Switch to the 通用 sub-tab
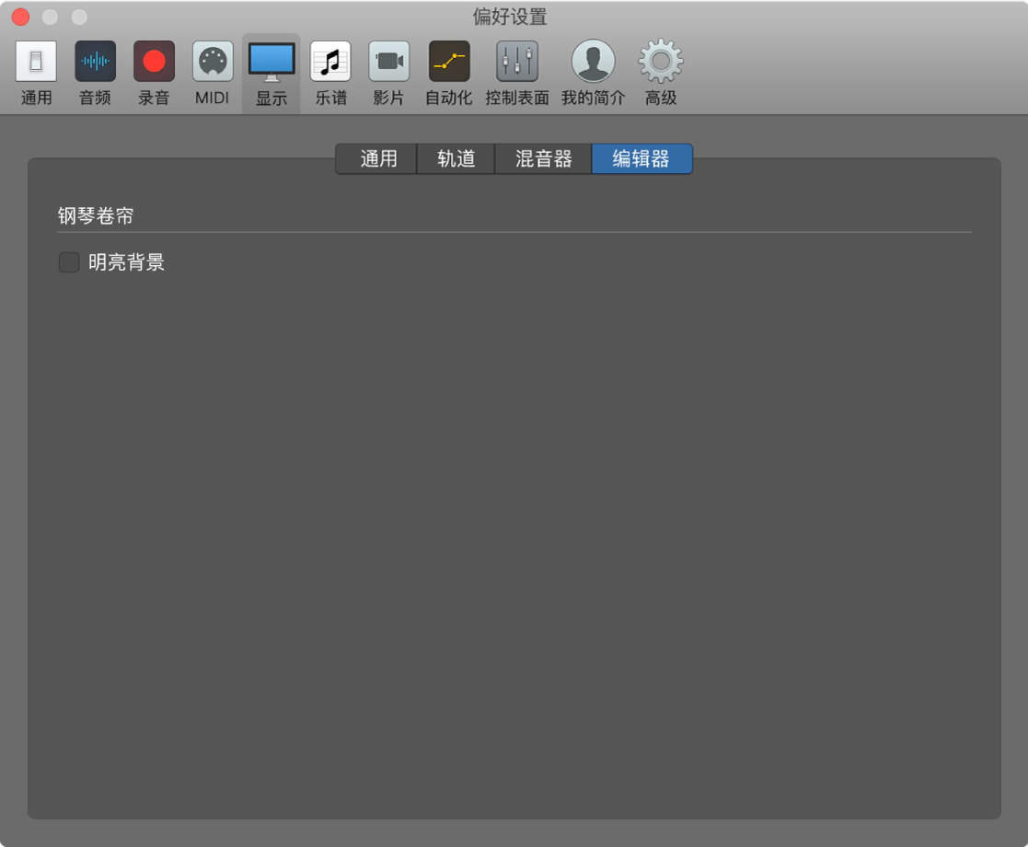The image size is (1028, 847). coord(377,158)
